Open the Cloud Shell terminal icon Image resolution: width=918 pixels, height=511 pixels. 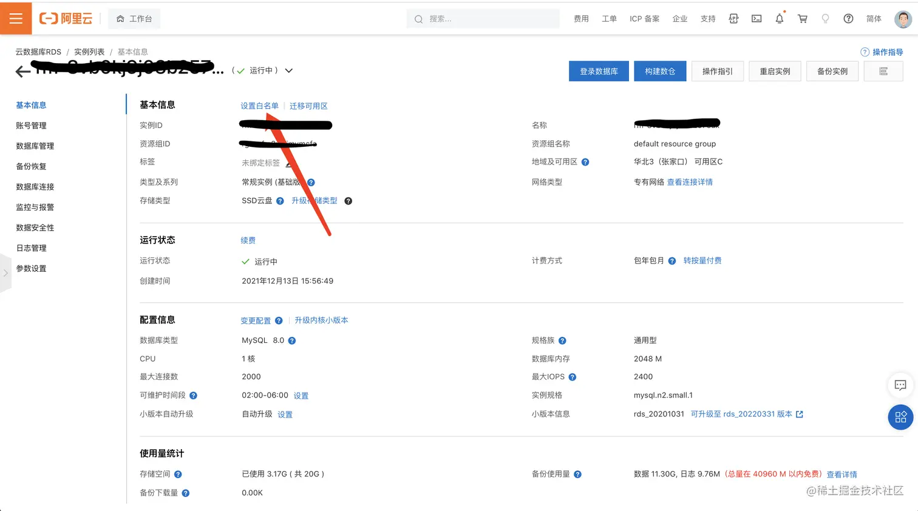(756, 19)
